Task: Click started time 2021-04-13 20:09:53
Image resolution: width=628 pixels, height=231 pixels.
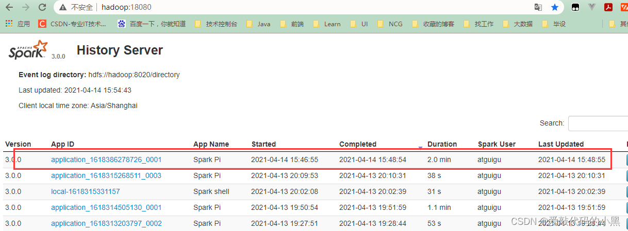Action: pos(285,175)
